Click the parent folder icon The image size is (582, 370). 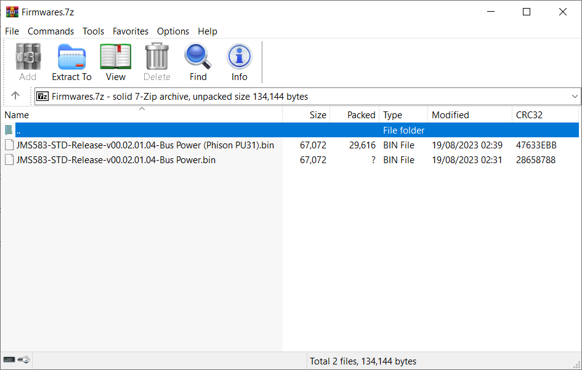pyautogui.click(x=9, y=131)
